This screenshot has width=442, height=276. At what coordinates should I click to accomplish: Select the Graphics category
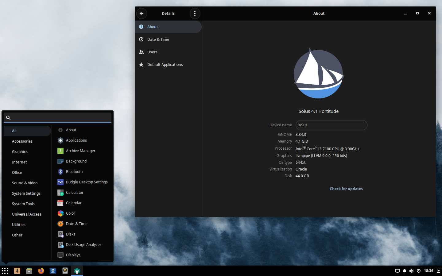(x=27, y=152)
